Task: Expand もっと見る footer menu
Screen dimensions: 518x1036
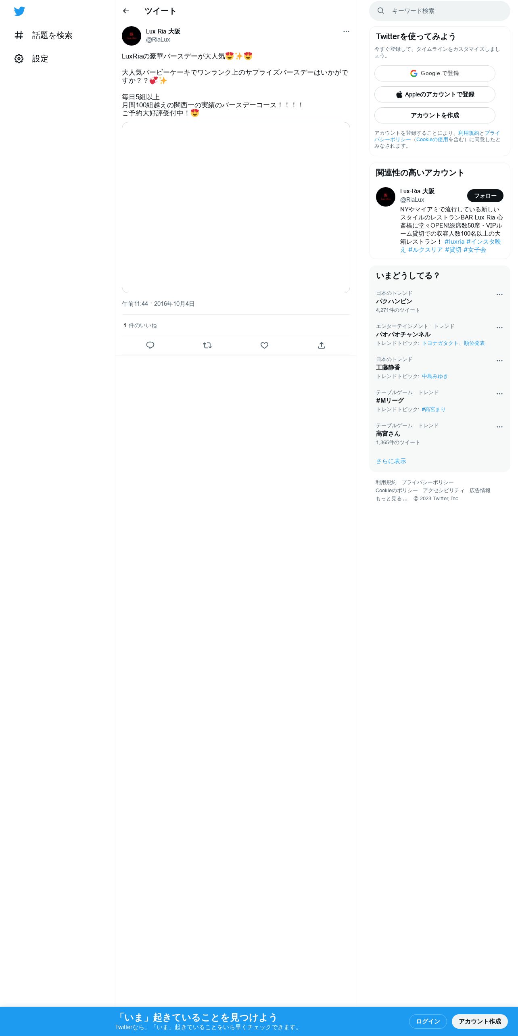Action: (x=392, y=499)
